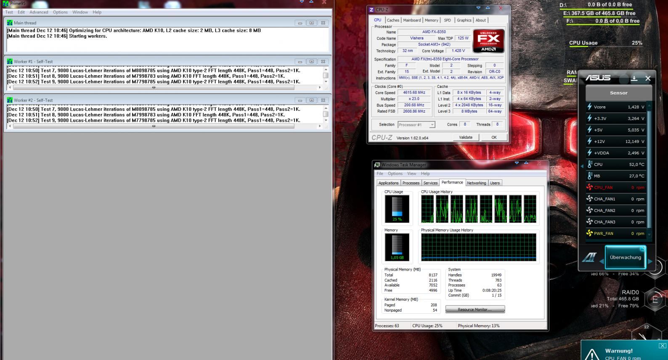Click the arrow right of Überwachung
The width and height of the screenshot is (668, 360).
coord(650,261)
